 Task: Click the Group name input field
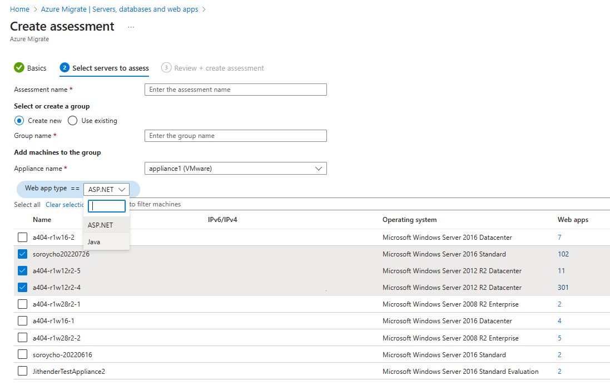[235, 136]
